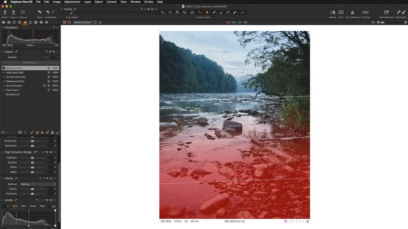Viewport: 408px width, 229px height.
Task: Show the Grid overlay icon
Action: tap(341, 12)
